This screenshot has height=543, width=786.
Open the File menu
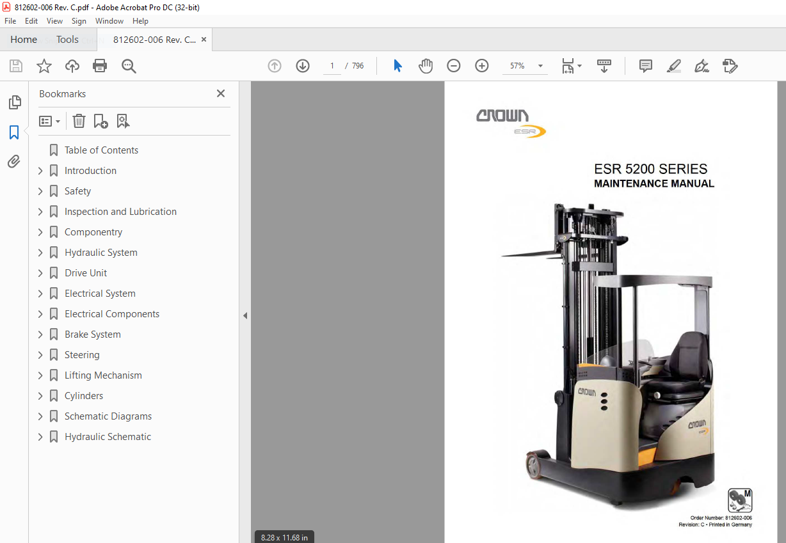click(10, 21)
